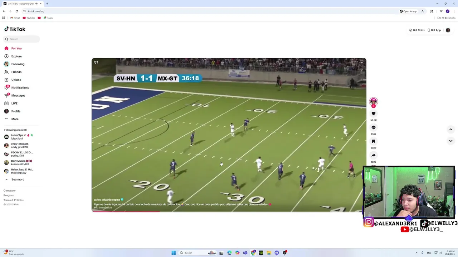Open PECHY EL LOCO following account
Image resolution: width=458 pixels, height=257 pixels.
point(19,154)
